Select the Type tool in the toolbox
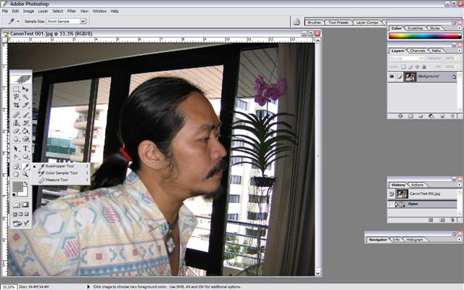 pos(25,148)
